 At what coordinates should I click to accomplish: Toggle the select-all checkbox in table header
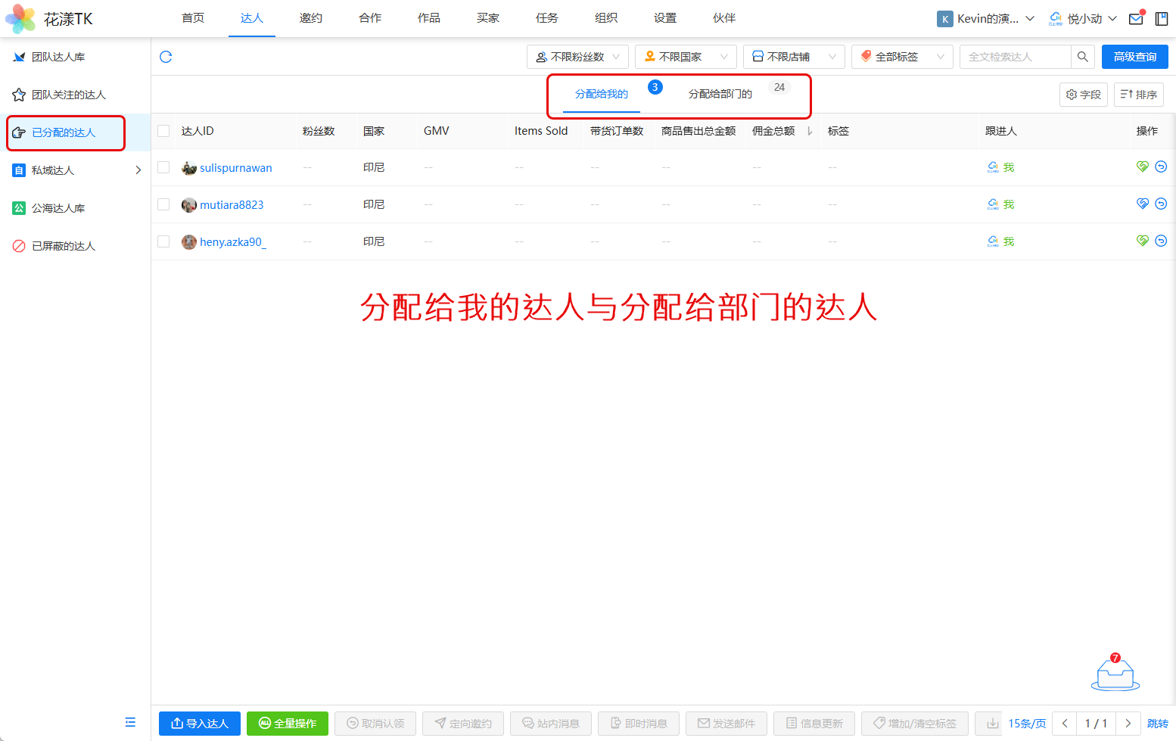[x=163, y=131]
